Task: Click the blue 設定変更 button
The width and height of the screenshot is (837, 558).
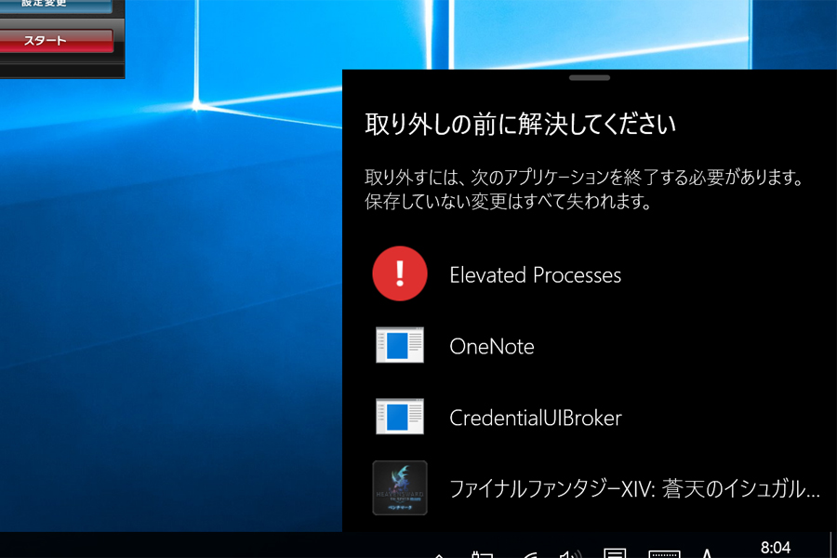Action: point(56,6)
